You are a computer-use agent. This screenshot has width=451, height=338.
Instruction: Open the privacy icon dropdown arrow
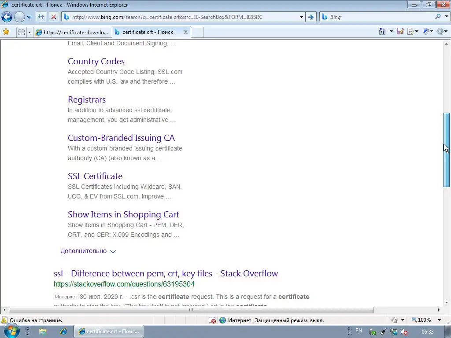pyautogui.click(x=403, y=320)
